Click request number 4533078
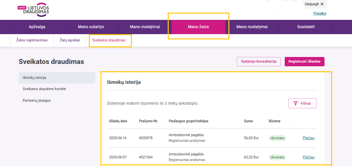 (146, 138)
